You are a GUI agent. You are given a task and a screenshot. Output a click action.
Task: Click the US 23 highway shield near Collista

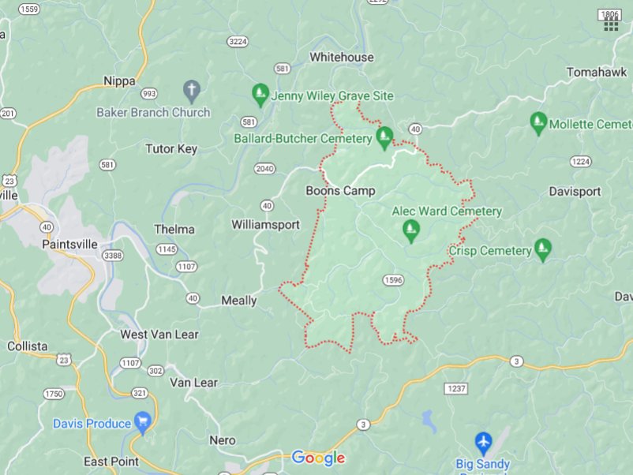click(x=64, y=360)
